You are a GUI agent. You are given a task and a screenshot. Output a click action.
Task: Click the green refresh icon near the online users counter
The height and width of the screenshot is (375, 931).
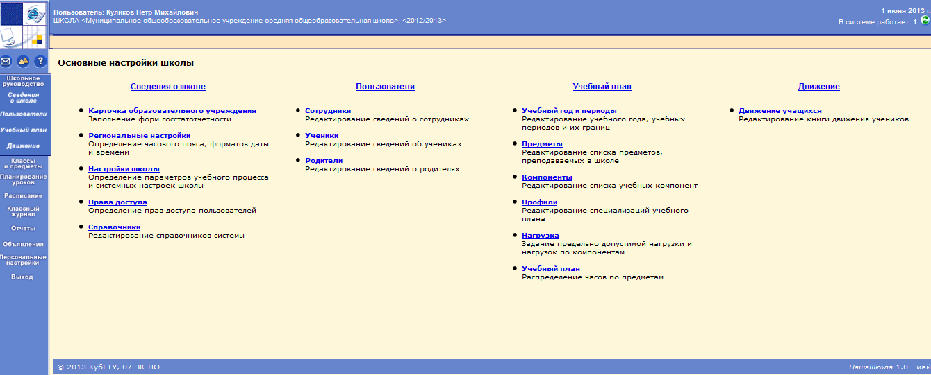(x=925, y=20)
